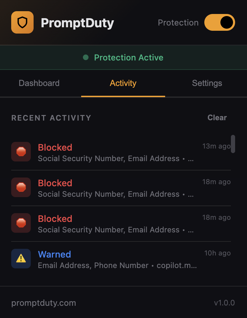Image resolution: width=247 pixels, height=318 pixels.
Task: Open the promptduty.com link
Action: [43, 303]
